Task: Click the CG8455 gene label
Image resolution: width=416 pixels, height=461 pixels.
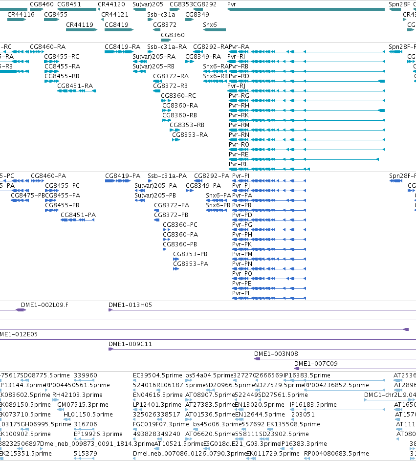Action: (56, 14)
